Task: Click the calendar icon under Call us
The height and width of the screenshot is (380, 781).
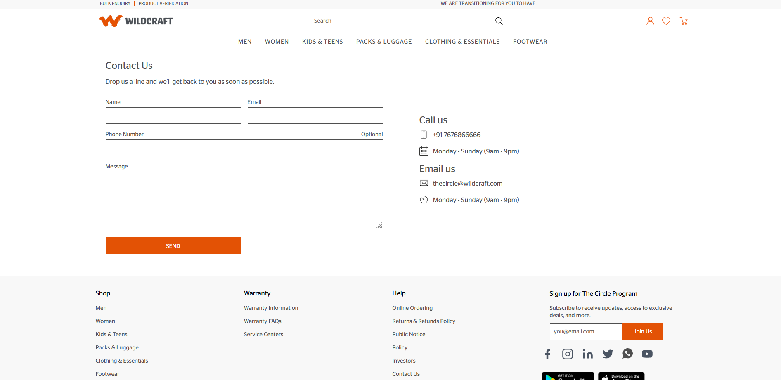Action: [424, 151]
